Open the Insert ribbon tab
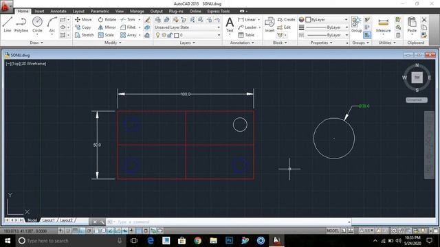The width and height of the screenshot is (440, 247). point(39,11)
